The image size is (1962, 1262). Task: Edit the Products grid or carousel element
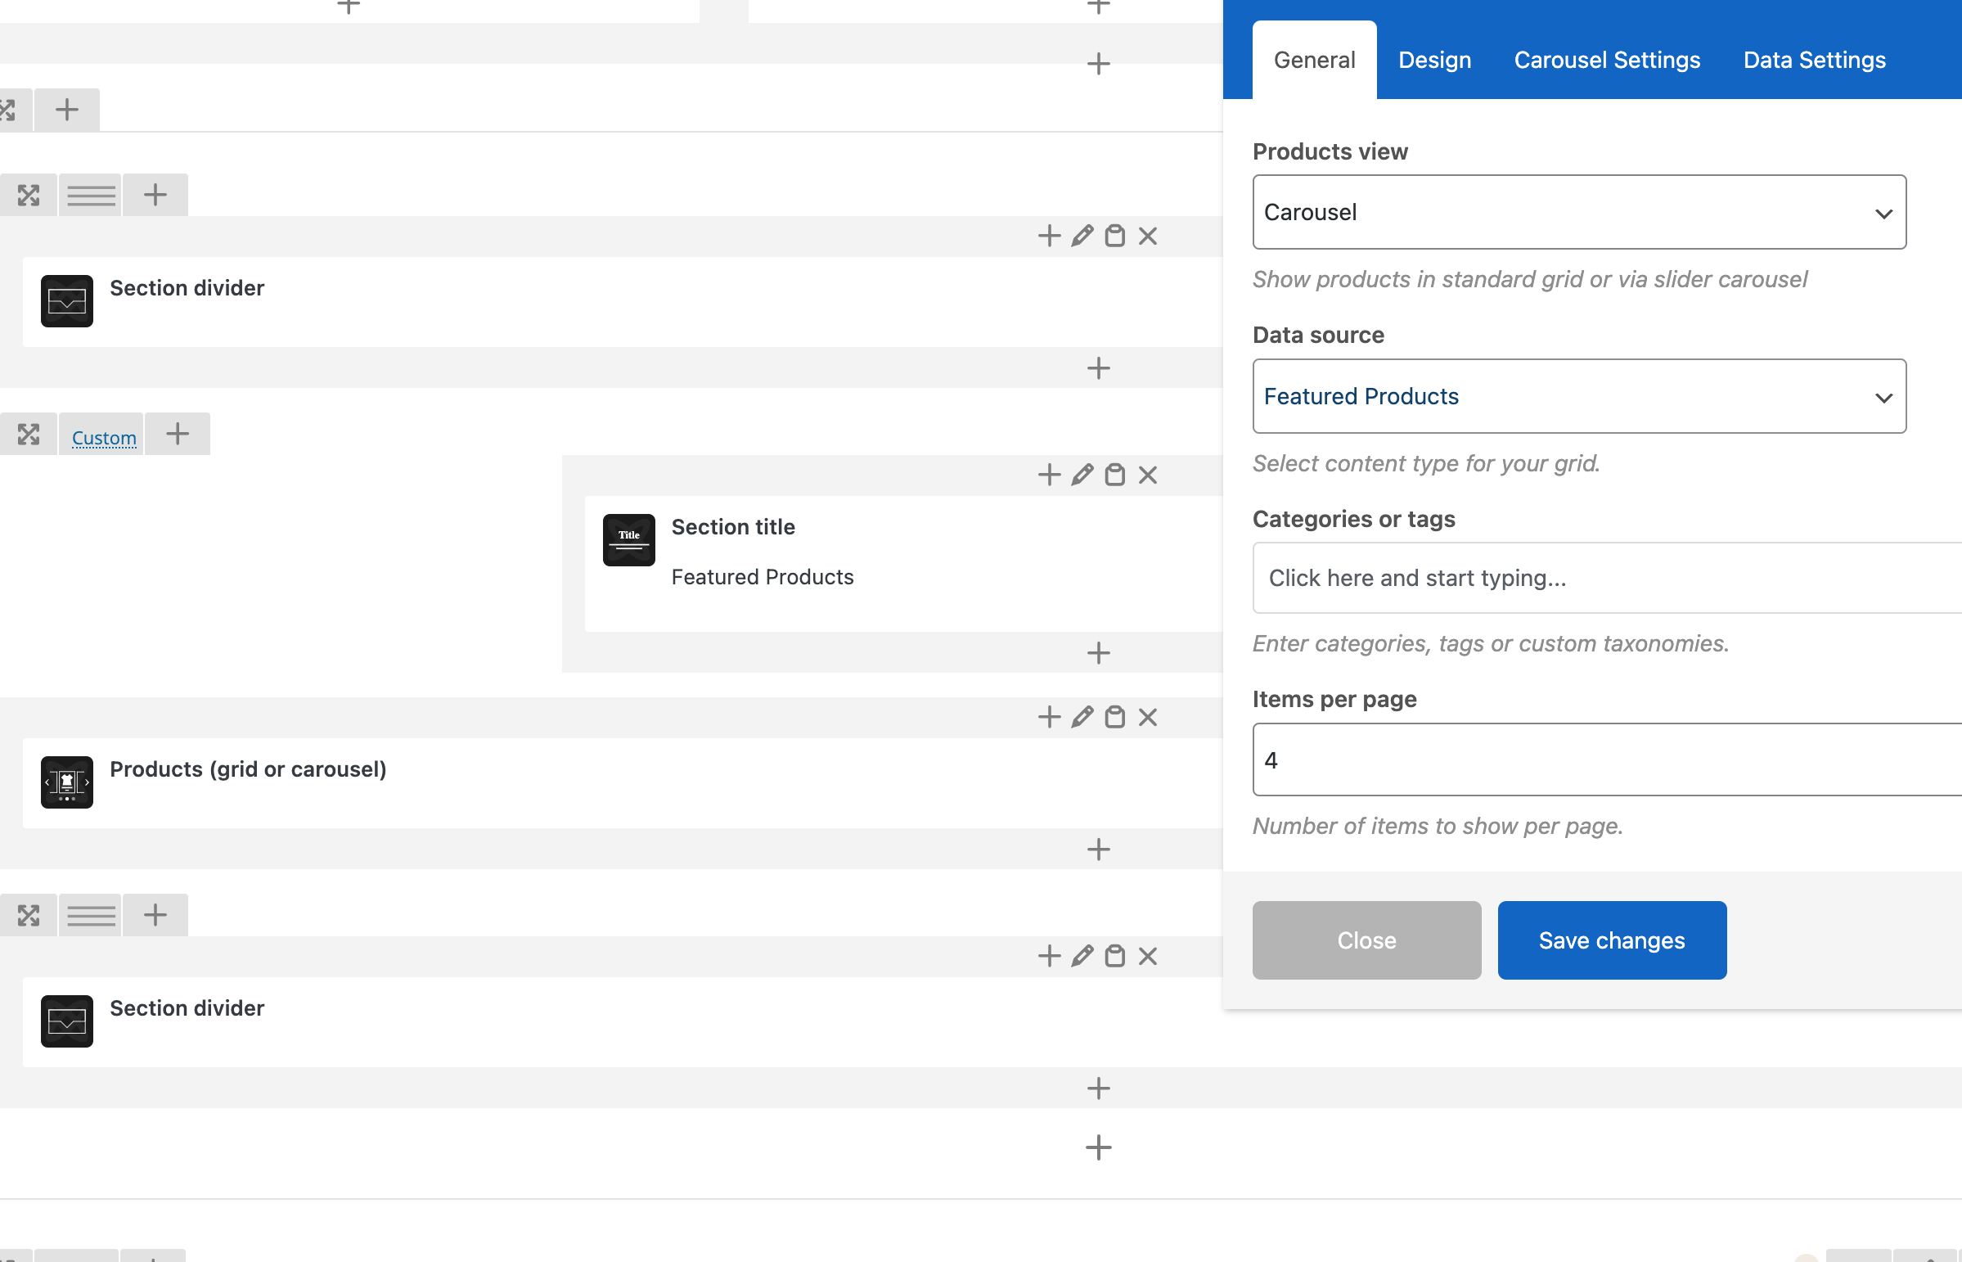(x=1082, y=717)
